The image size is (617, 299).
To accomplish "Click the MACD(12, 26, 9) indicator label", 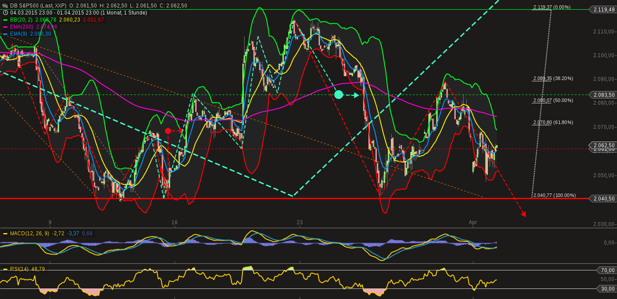I will click(30, 233).
